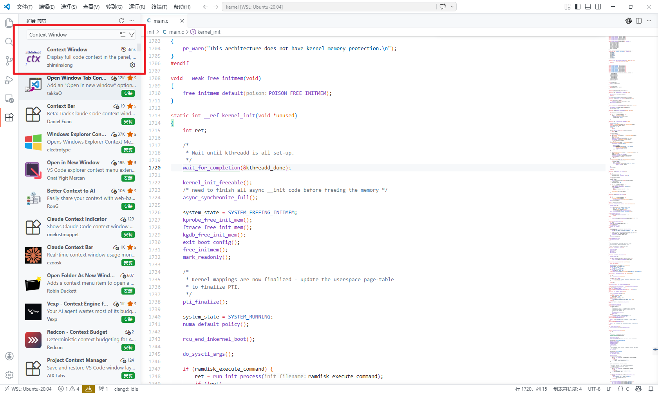Install the Project Context Manager extension
Image resolution: width=658 pixels, height=393 pixels.
click(x=128, y=376)
